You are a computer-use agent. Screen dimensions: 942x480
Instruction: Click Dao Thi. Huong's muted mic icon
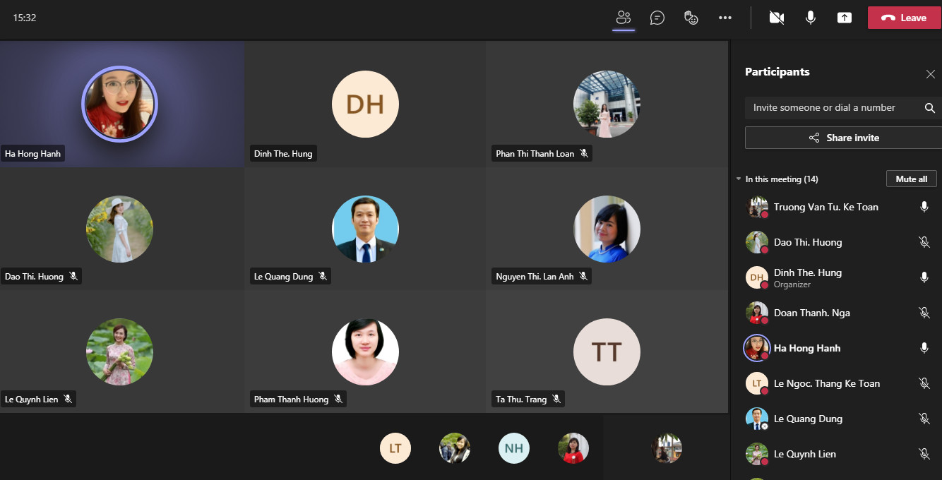[924, 242]
